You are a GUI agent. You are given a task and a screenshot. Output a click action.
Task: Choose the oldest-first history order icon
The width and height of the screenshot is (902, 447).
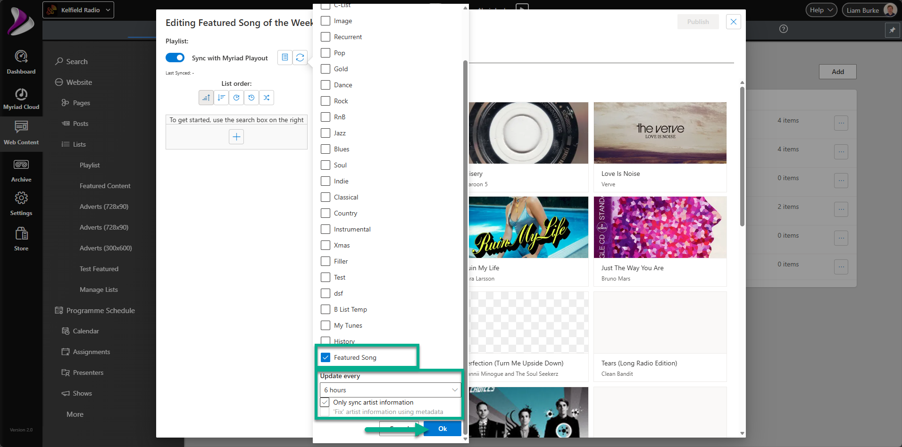point(251,98)
